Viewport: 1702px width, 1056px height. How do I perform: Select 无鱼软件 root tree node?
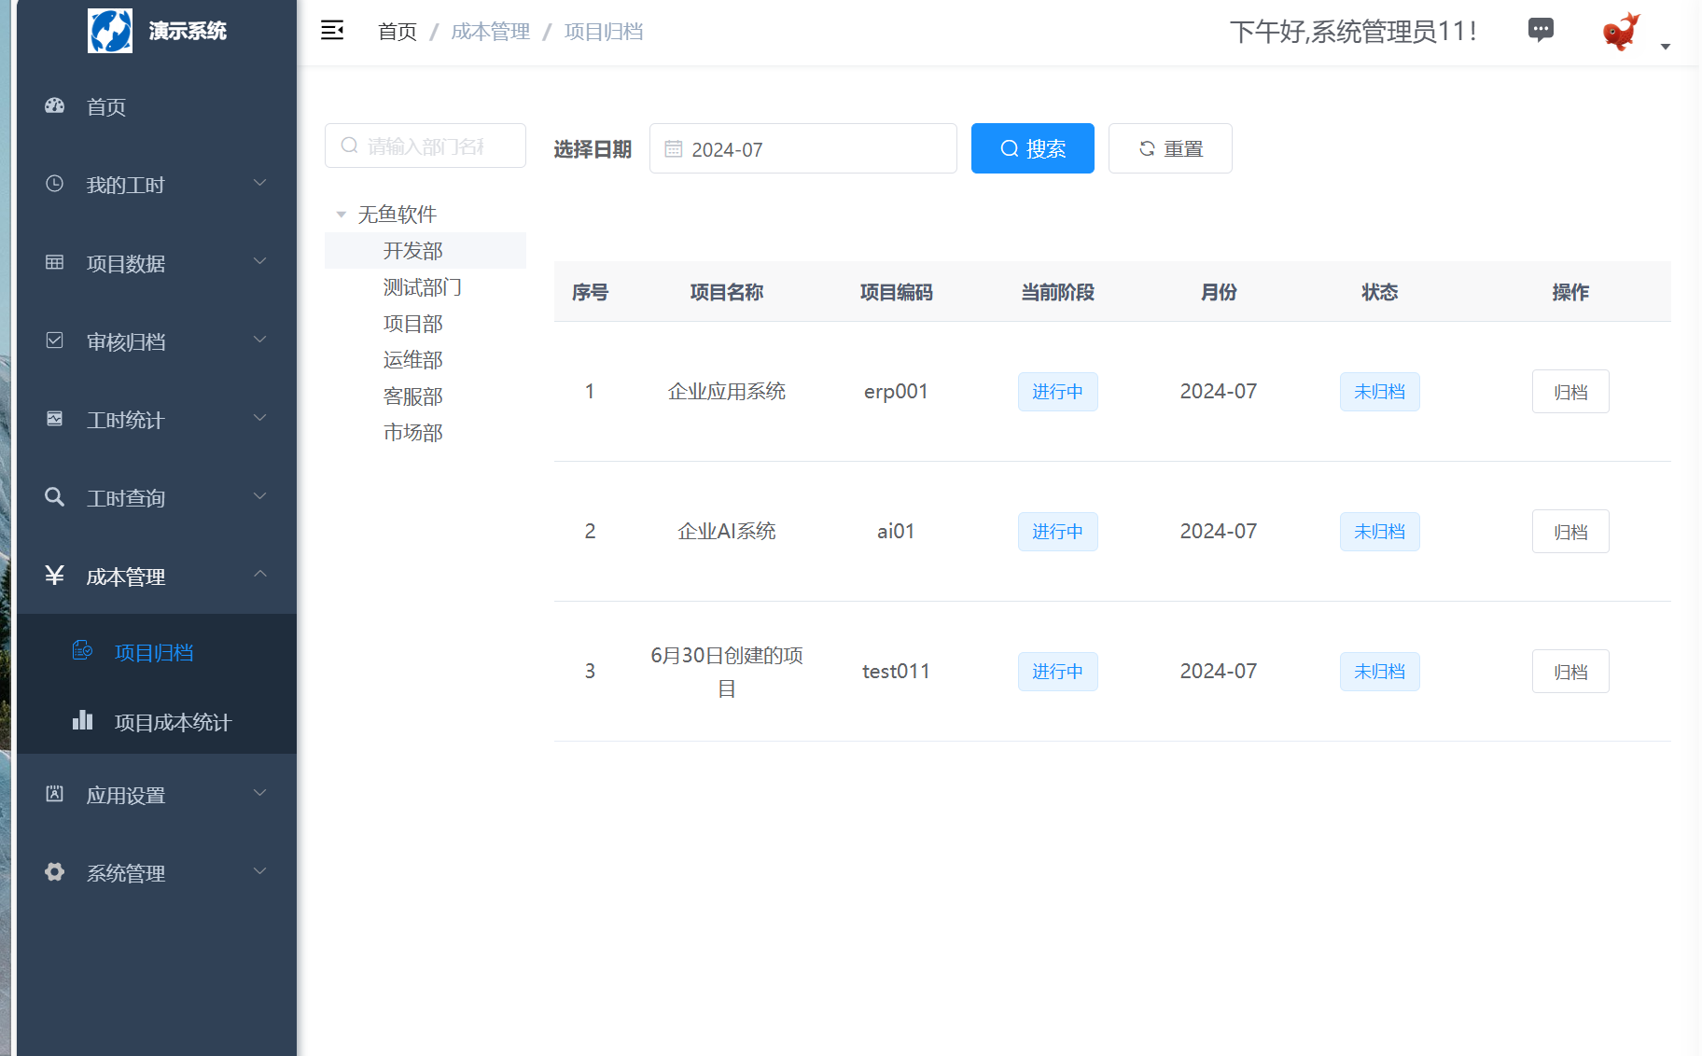pos(398,215)
